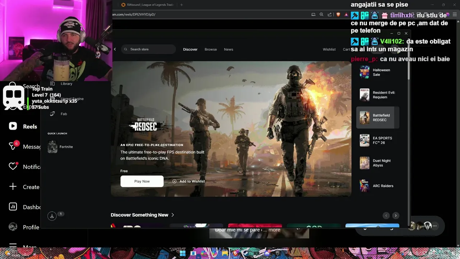Open Reels in the Instagram sidebar

point(24,126)
